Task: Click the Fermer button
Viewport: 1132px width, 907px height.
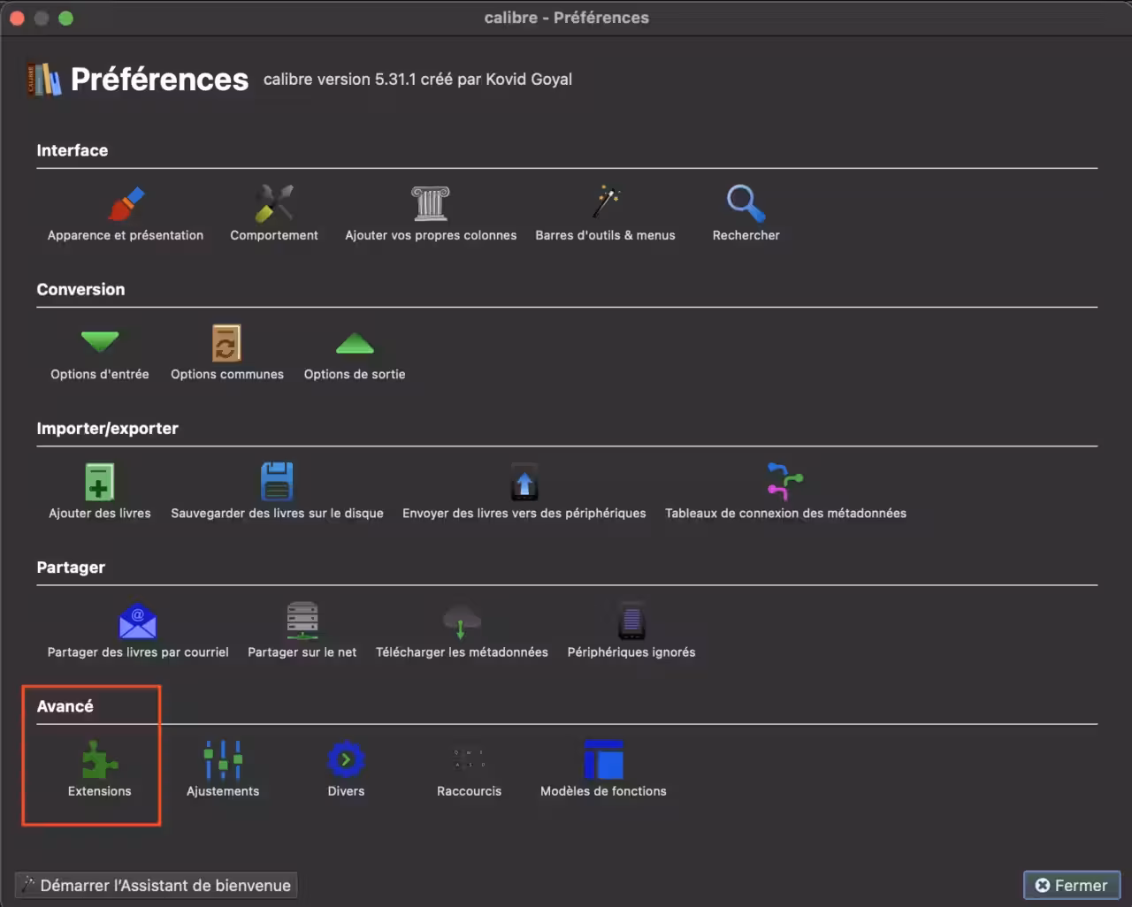Action: (x=1072, y=885)
